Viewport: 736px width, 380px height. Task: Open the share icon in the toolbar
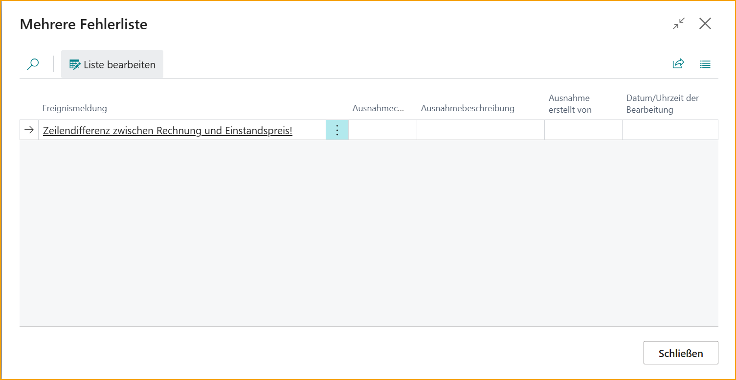[x=678, y=64]
